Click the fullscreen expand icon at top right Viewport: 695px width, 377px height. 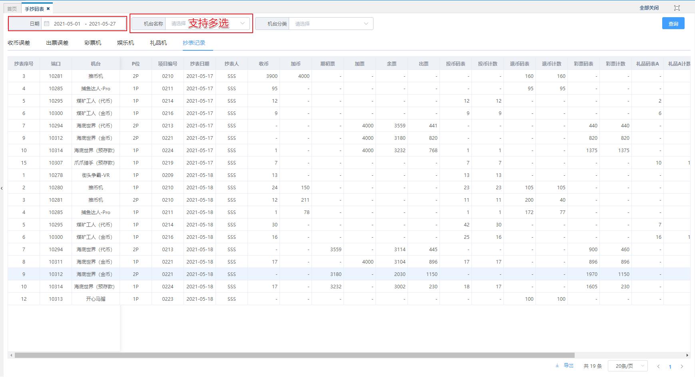point(677,8)
